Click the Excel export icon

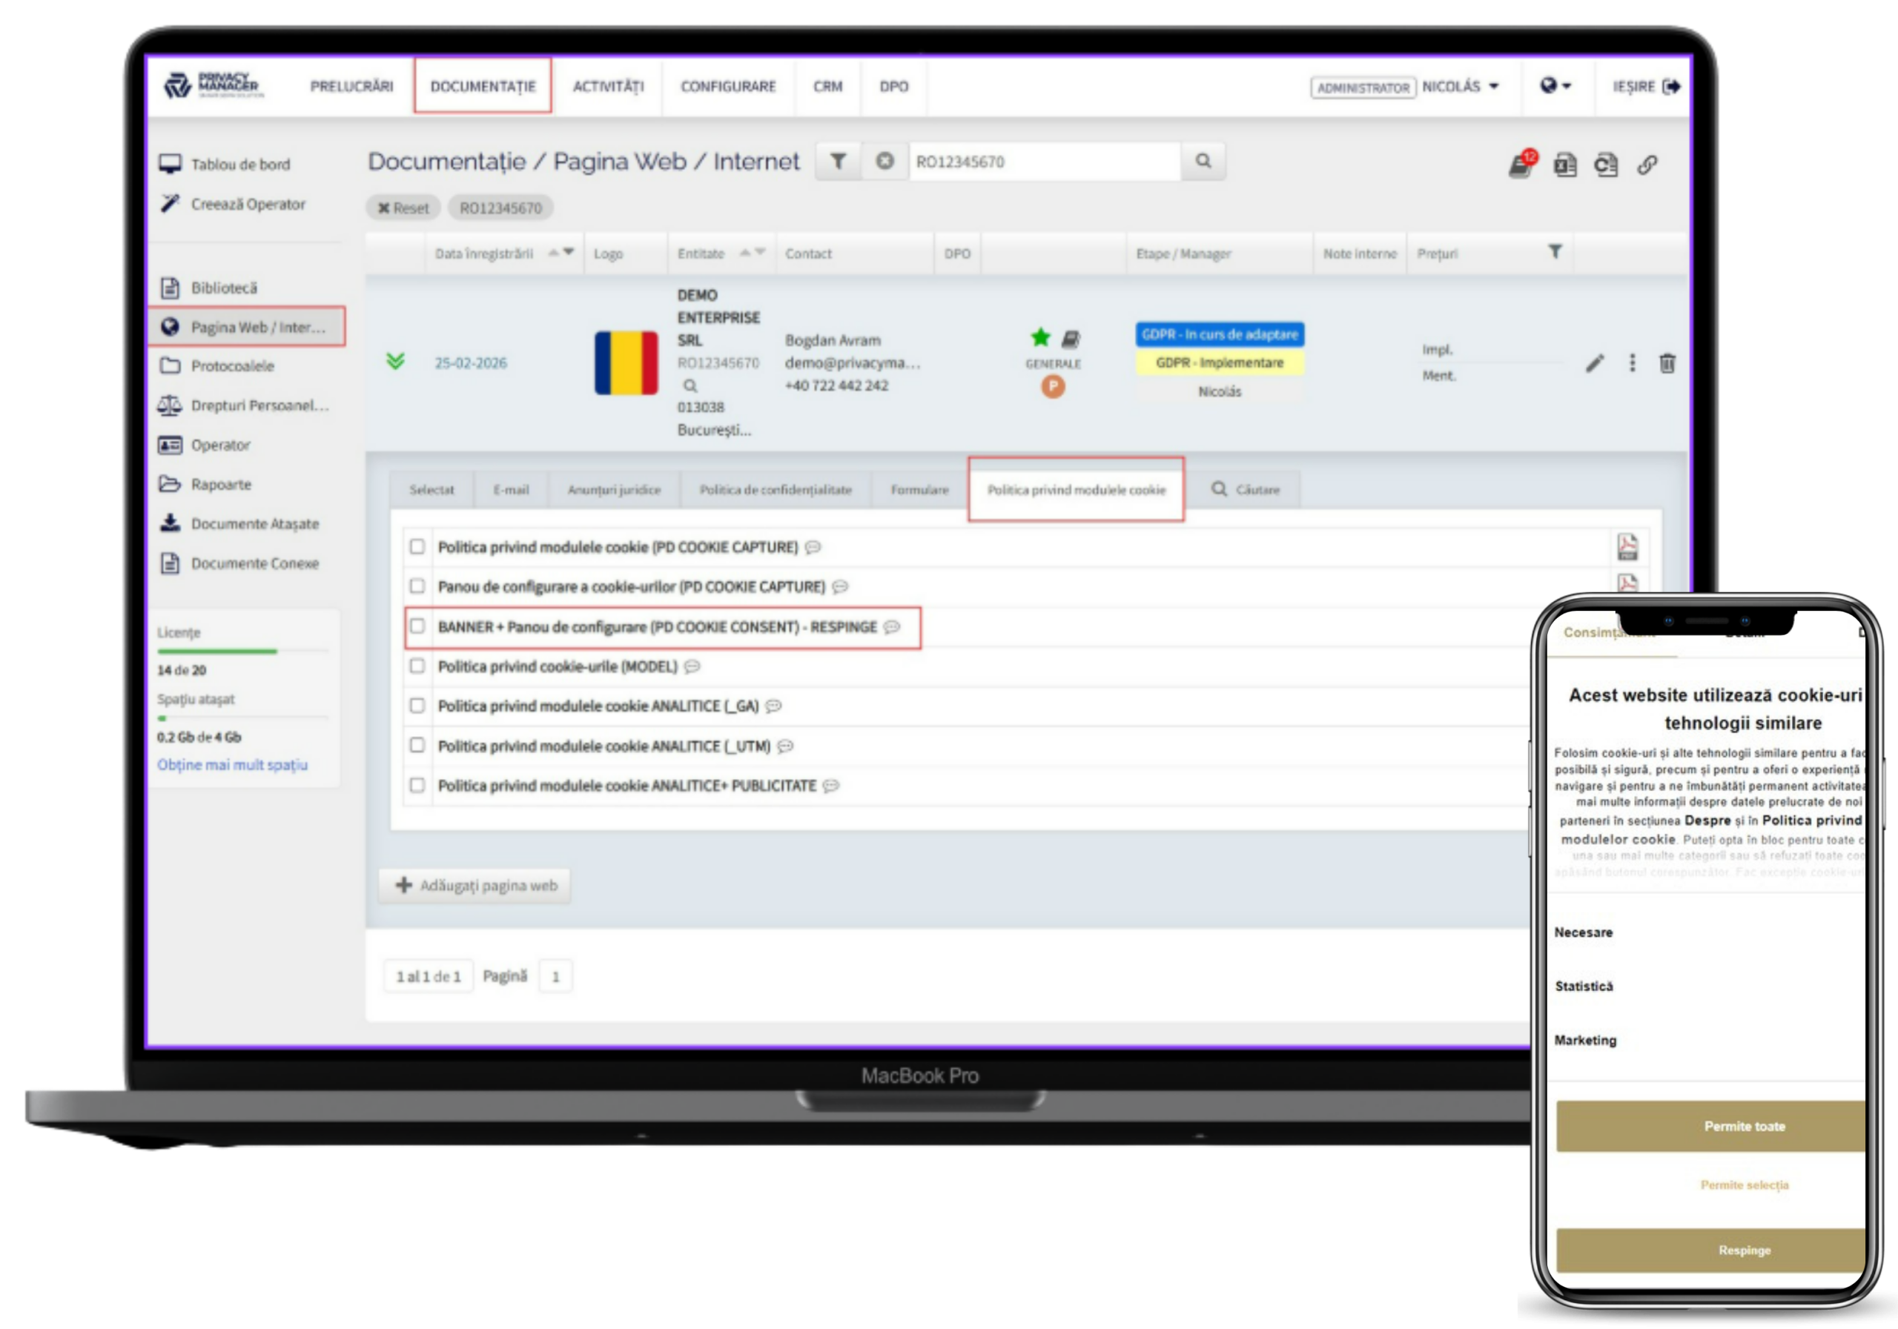1564,165
